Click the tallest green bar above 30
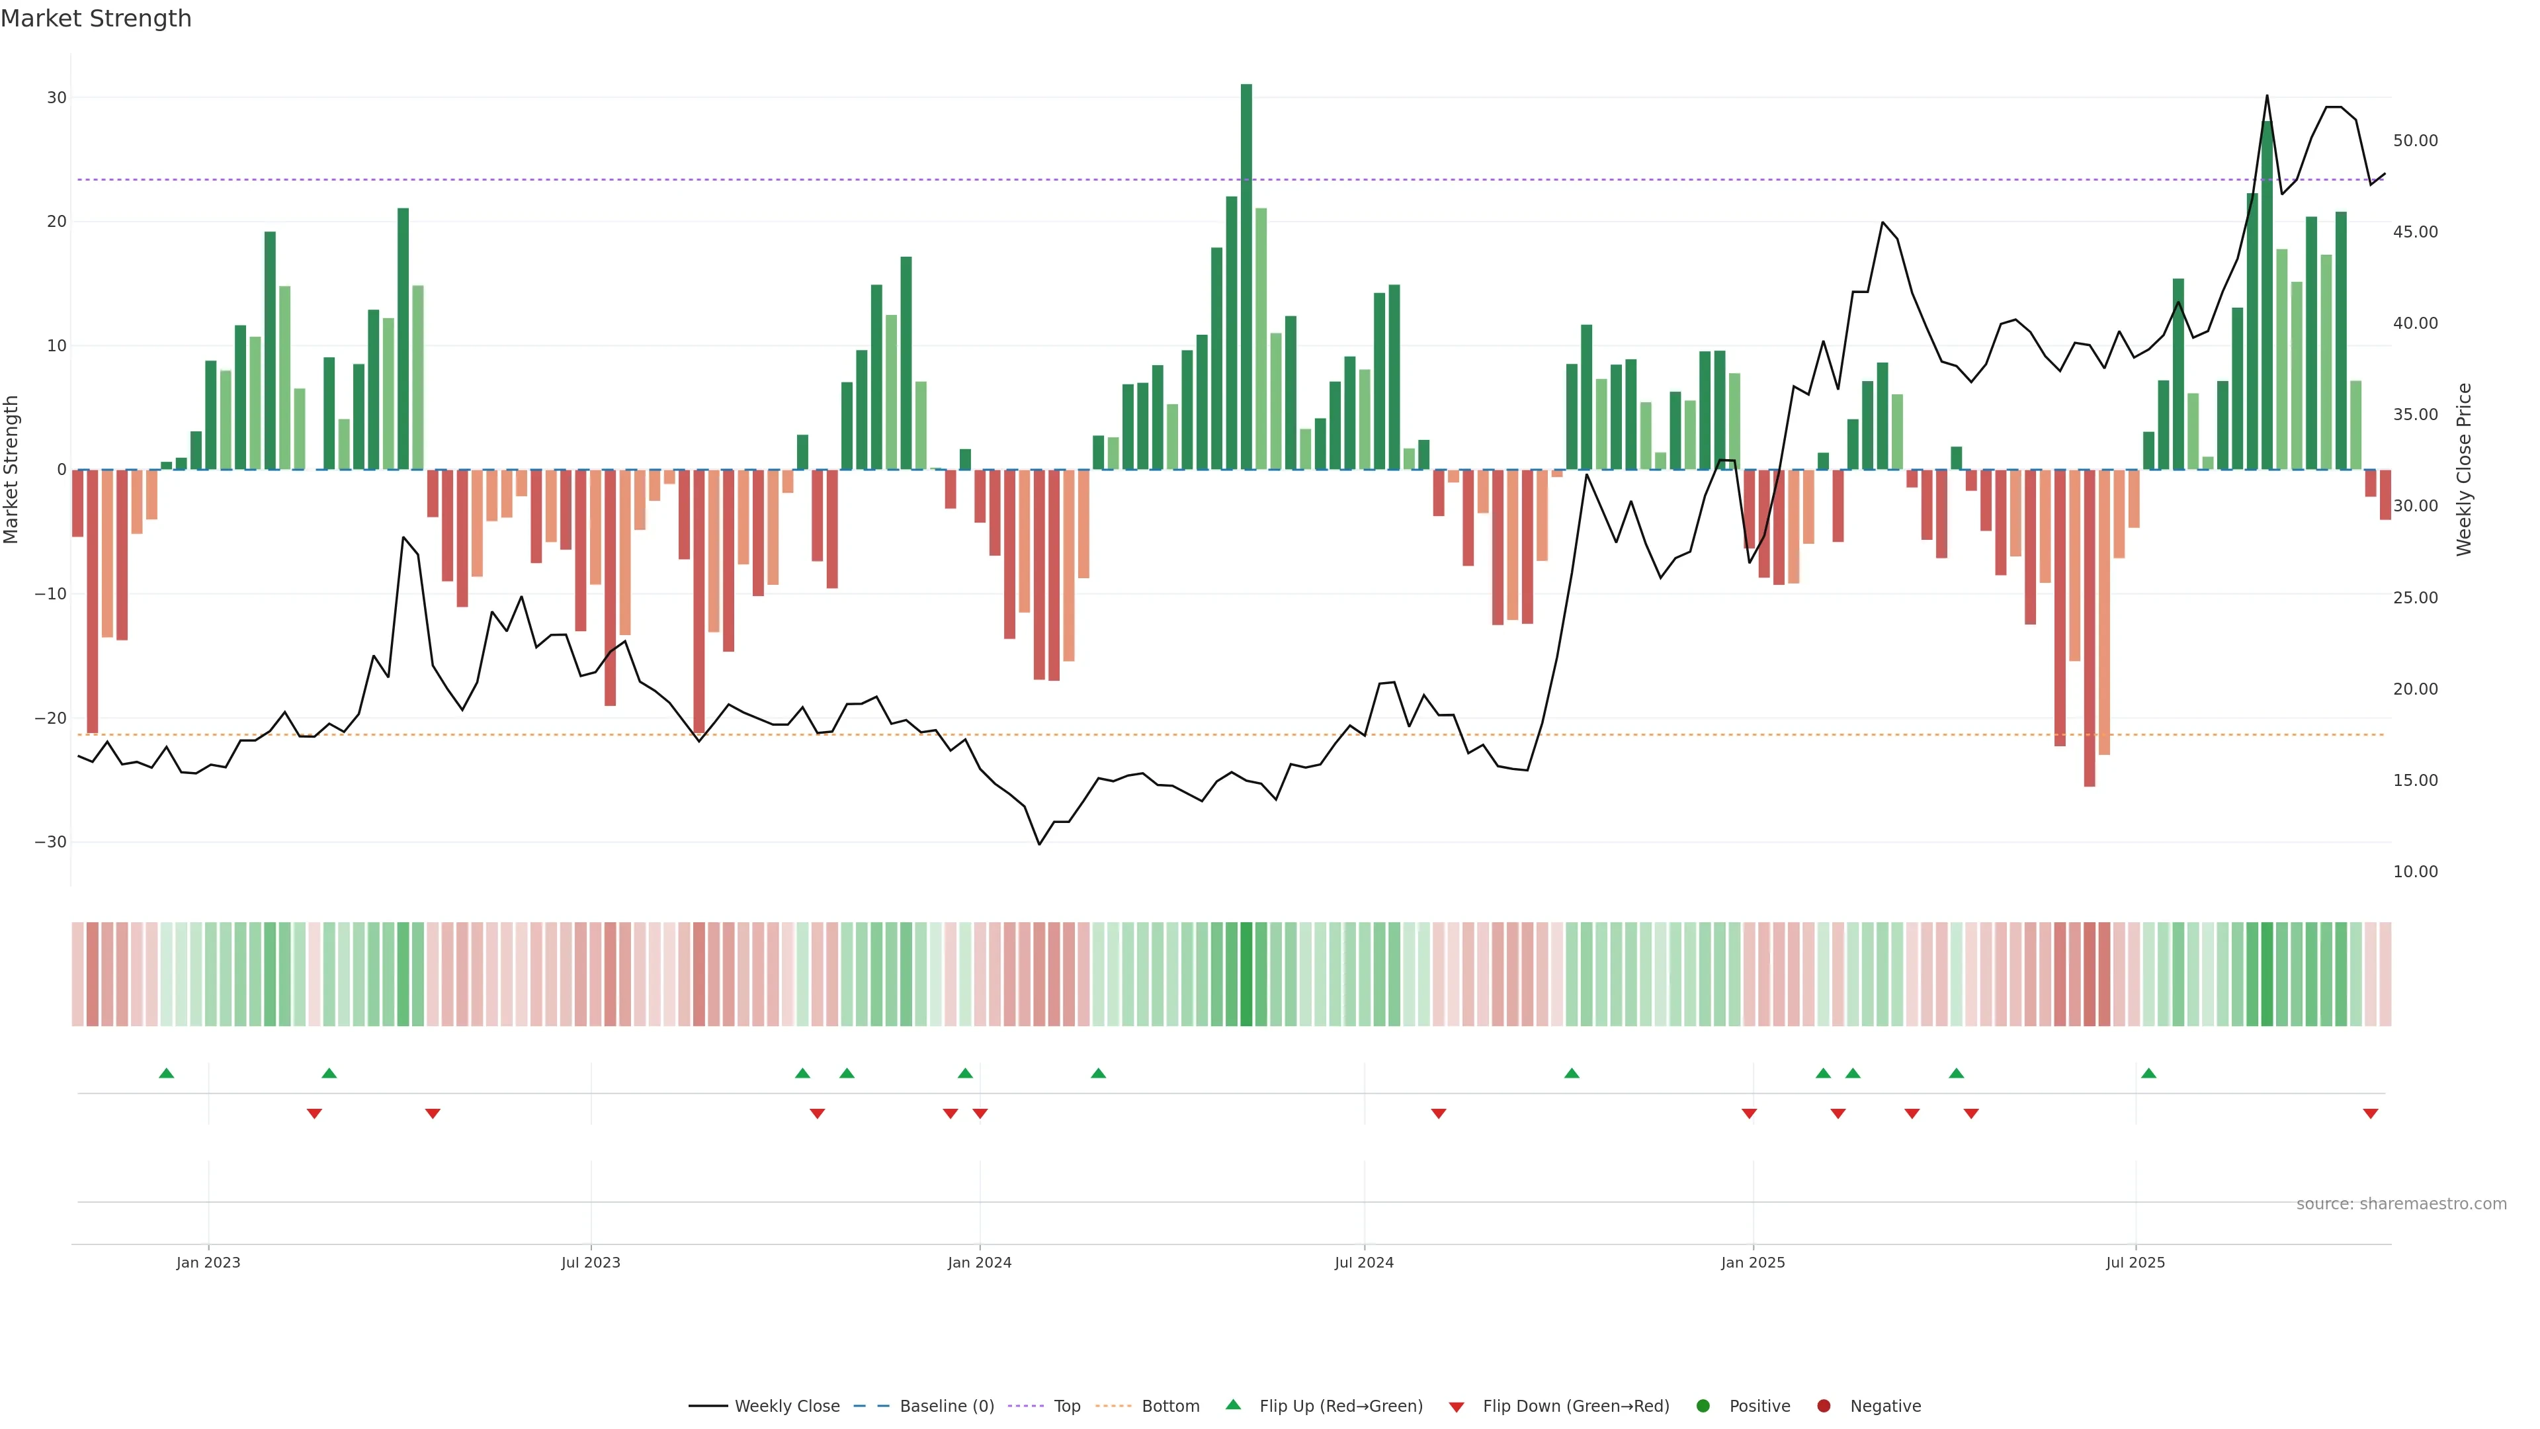This screenshot has height=1429, width=2540. [x=1246, y=276]
